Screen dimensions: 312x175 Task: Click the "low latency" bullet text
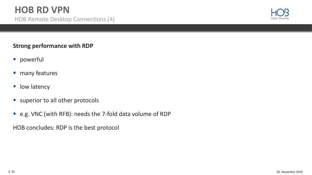coord(35,87)
